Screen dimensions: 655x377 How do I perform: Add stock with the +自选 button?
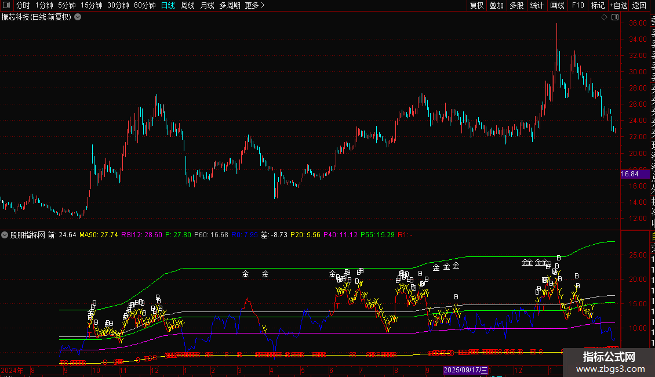pyautogui.click(x=618, y=5)
